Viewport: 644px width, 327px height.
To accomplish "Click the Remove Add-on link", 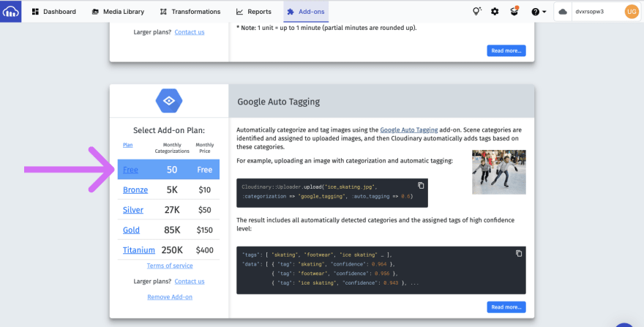I will coord(170,297).
